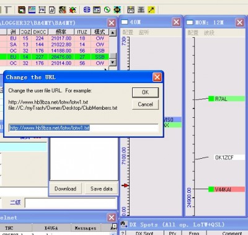Image resolution: width=248 pixels, height=235 pixels.
Task: Click the green circular arrow toolbar icon
Action: pyautogui.click(x=107, y=10)
